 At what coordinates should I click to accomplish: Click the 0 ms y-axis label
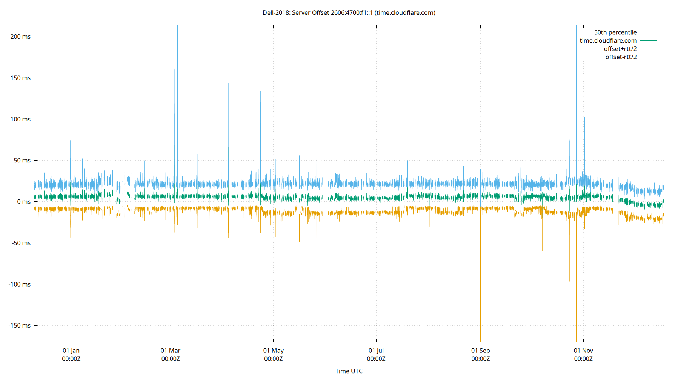[24, 202]
